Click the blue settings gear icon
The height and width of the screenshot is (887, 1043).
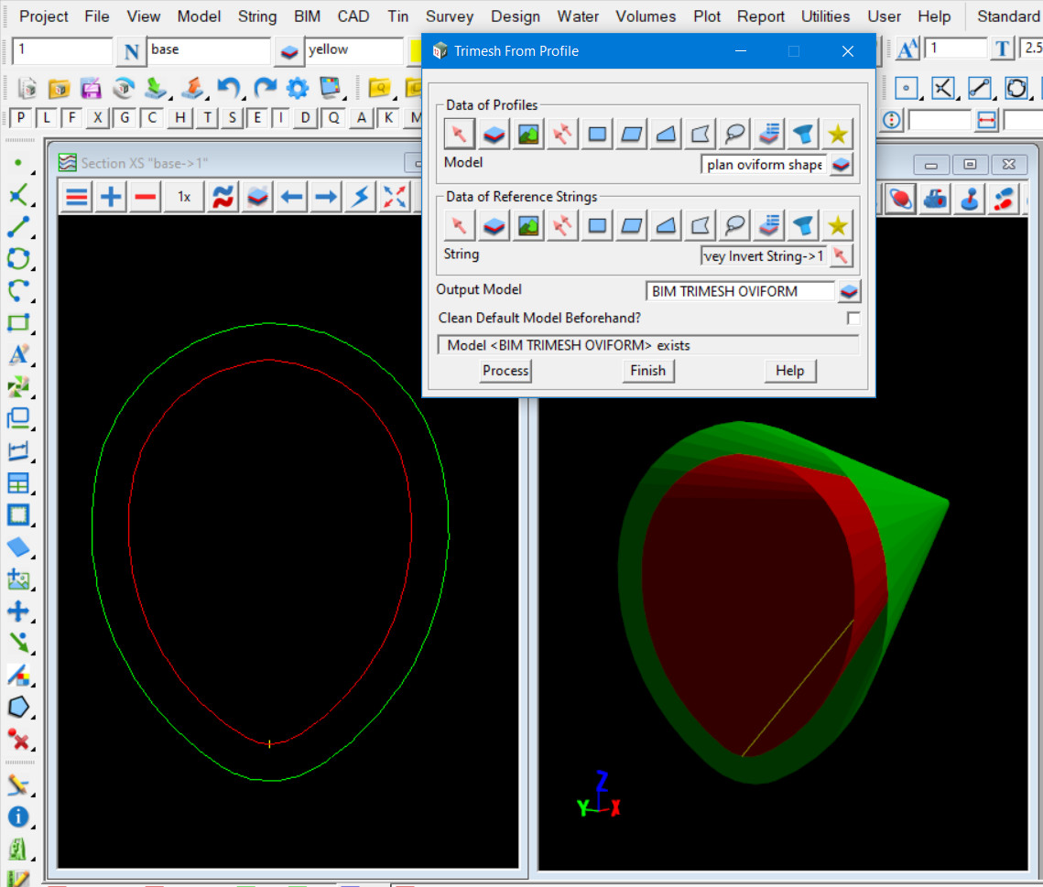(x=298, y=88)
